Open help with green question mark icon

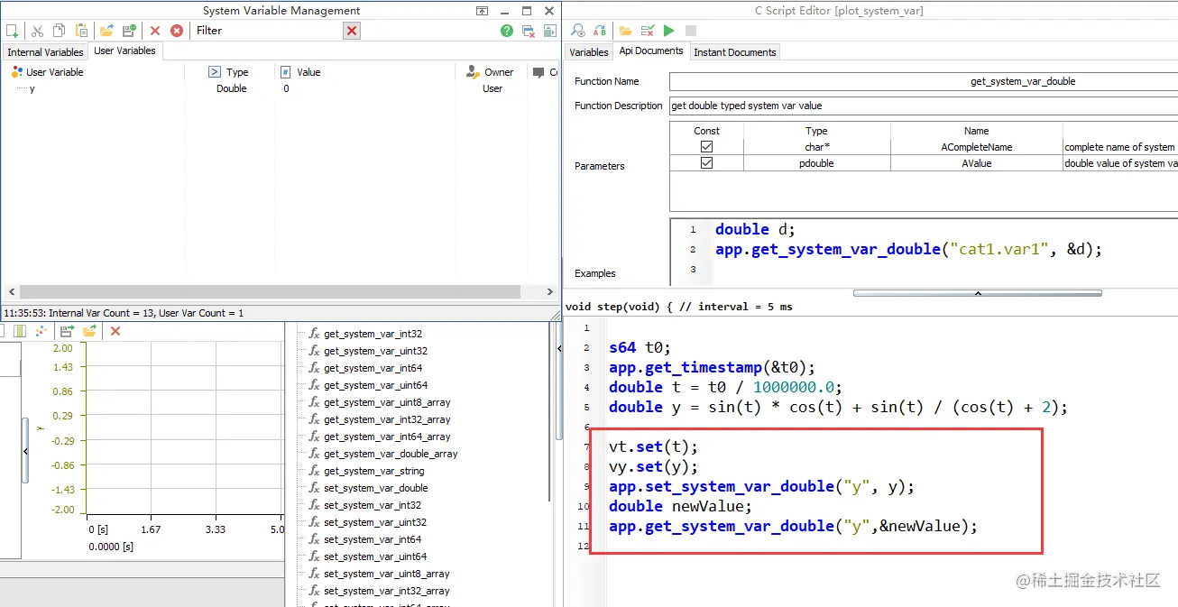(507, 31)
